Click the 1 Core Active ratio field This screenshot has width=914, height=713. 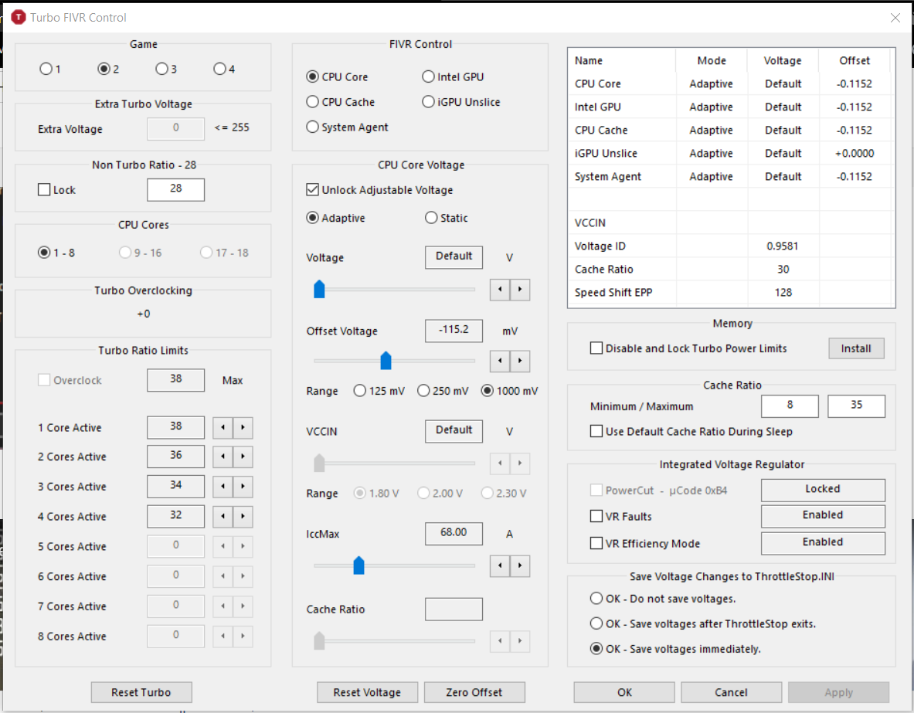click(x=175, y=427)
